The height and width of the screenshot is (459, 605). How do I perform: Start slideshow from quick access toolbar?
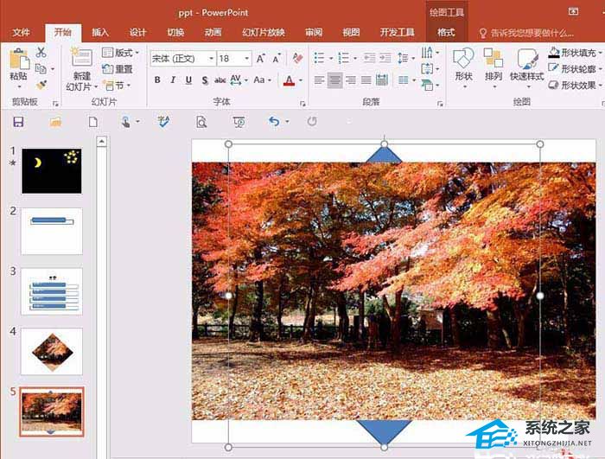coord(239,122)
